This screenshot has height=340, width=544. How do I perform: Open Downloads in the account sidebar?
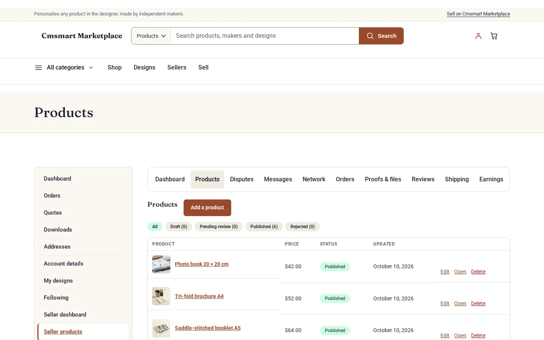pyautogui.click(x=83, y=230)
